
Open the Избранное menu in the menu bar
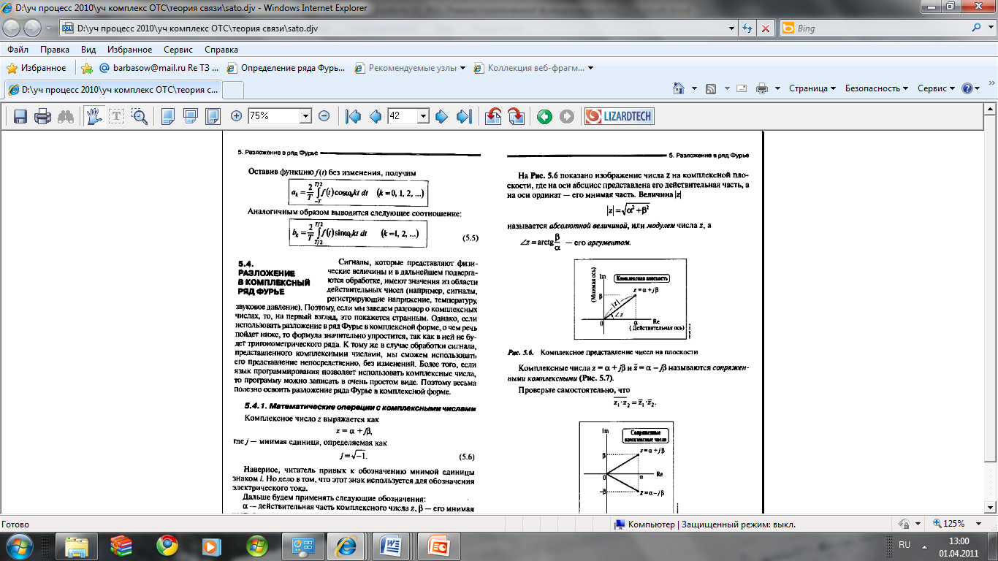tap(128, 50)
